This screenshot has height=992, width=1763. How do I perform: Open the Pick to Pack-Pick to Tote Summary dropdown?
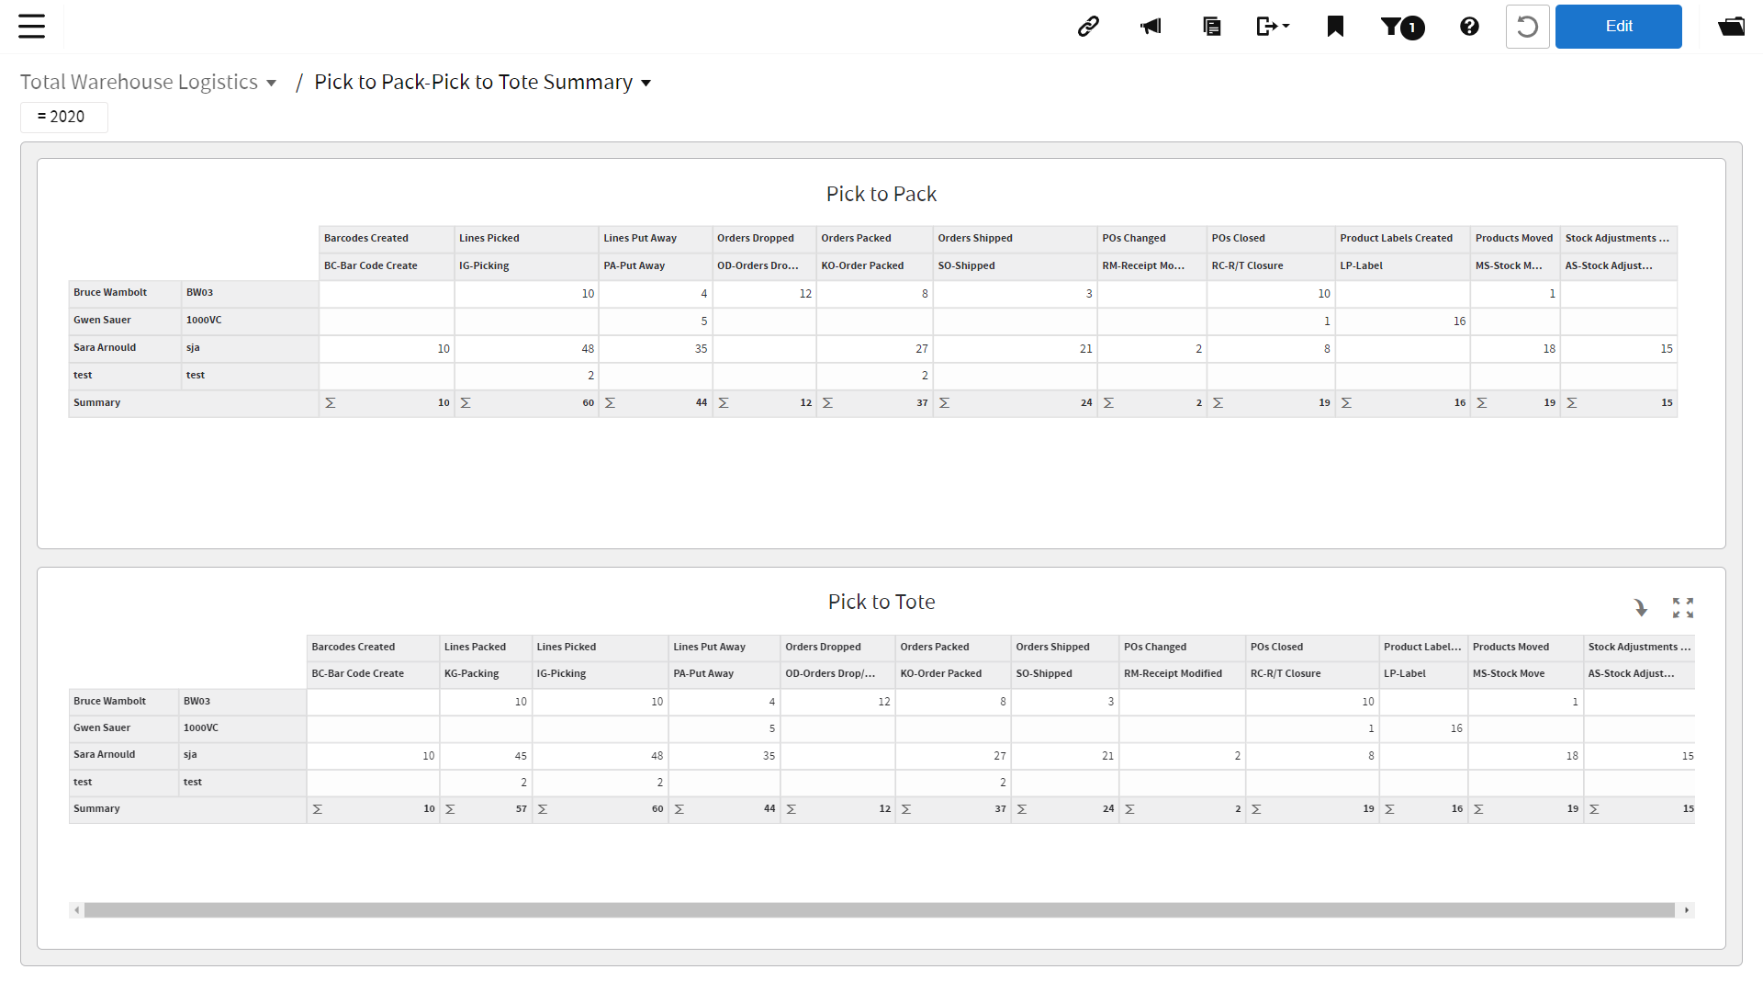tap(646, 82)
